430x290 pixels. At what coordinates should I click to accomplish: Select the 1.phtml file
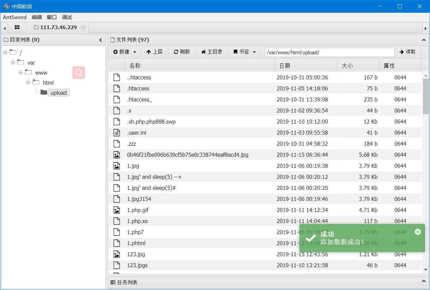tap(136, 243)
